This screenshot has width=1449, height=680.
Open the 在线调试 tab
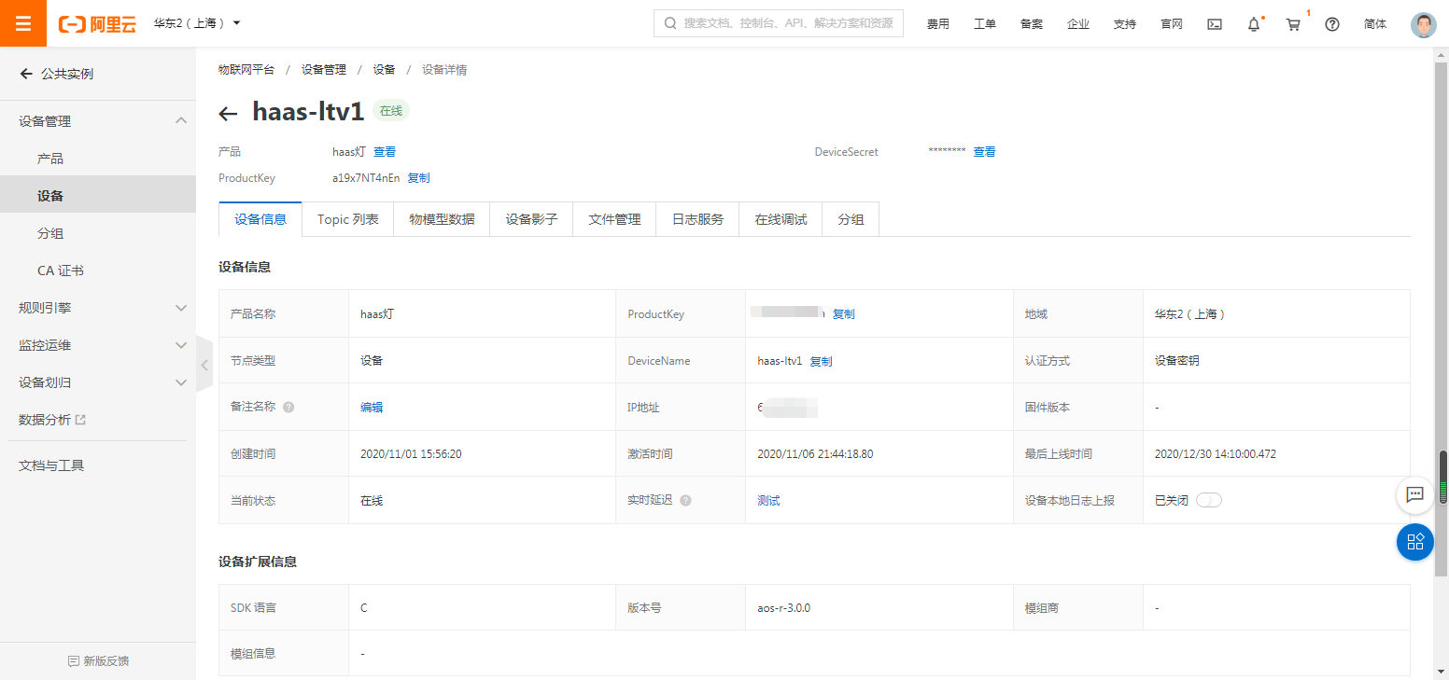tap(781, 219)
